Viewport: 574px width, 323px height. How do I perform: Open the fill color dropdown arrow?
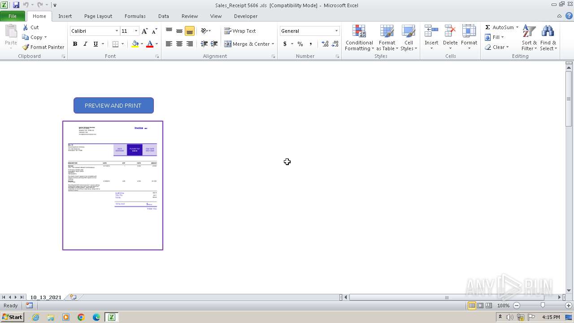coord(142,44)
